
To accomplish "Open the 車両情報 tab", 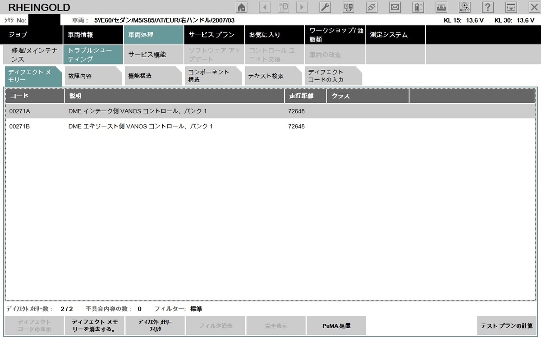I will (93, 35).
